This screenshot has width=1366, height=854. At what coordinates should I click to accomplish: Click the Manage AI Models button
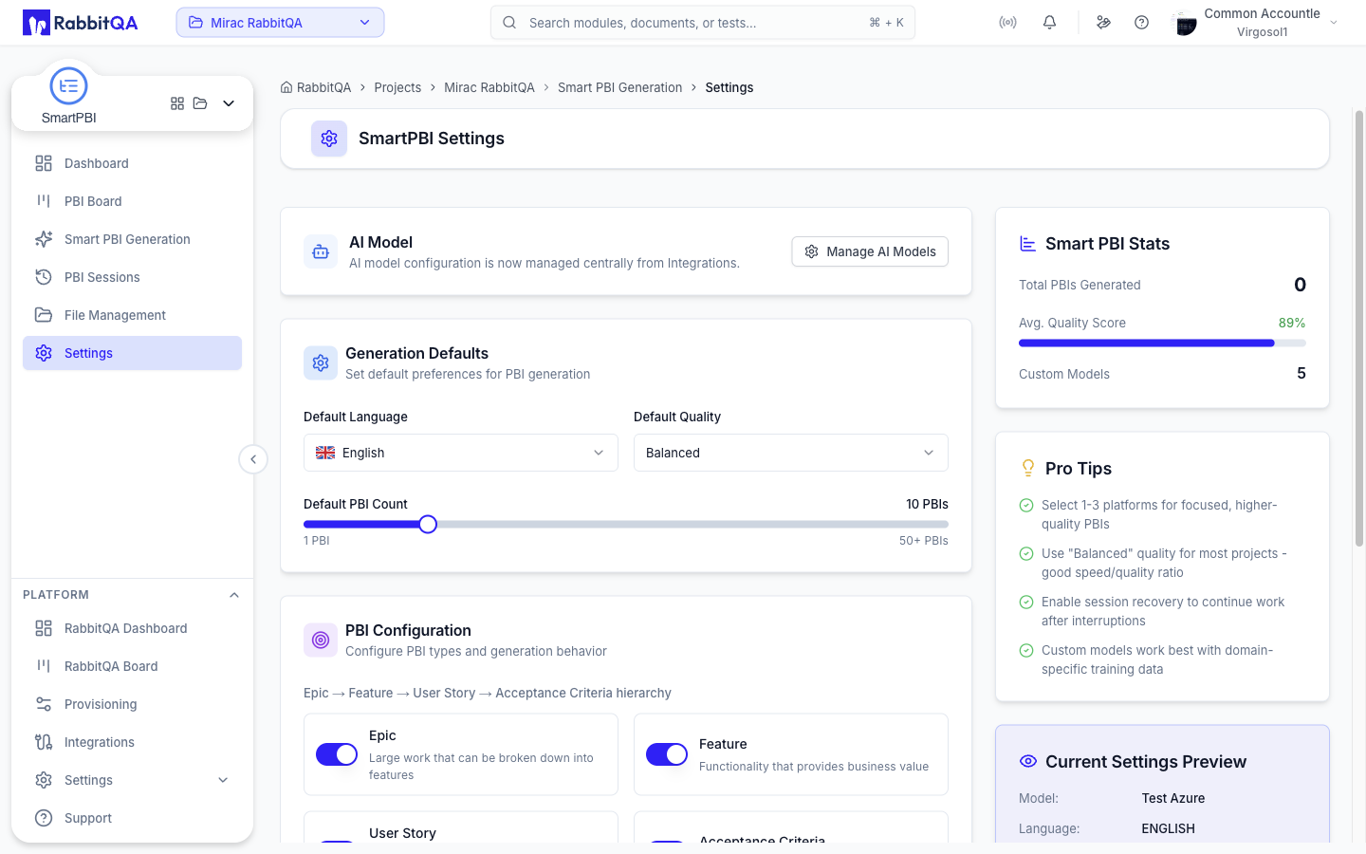[870, 251]
